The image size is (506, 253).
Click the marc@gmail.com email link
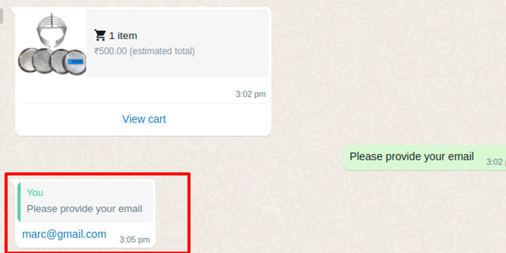coord(65,234)
